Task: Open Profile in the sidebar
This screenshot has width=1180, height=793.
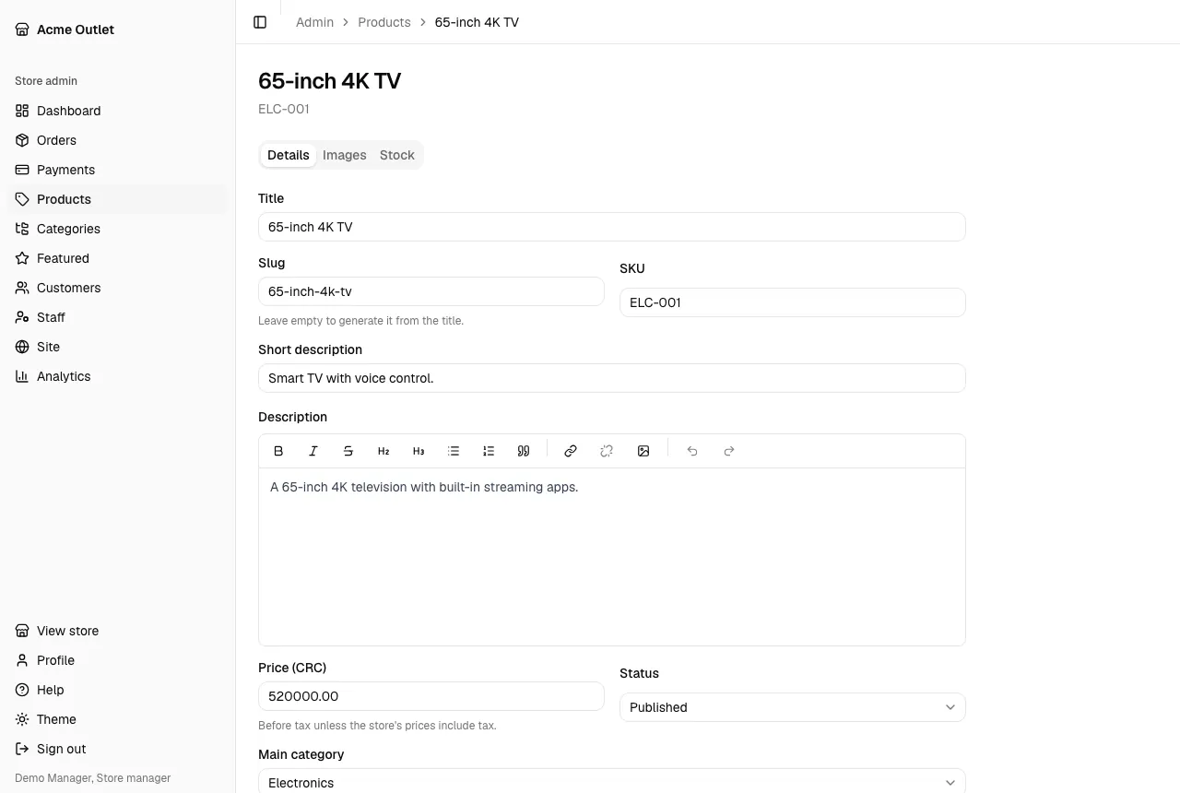Action: tap(117, 660)
